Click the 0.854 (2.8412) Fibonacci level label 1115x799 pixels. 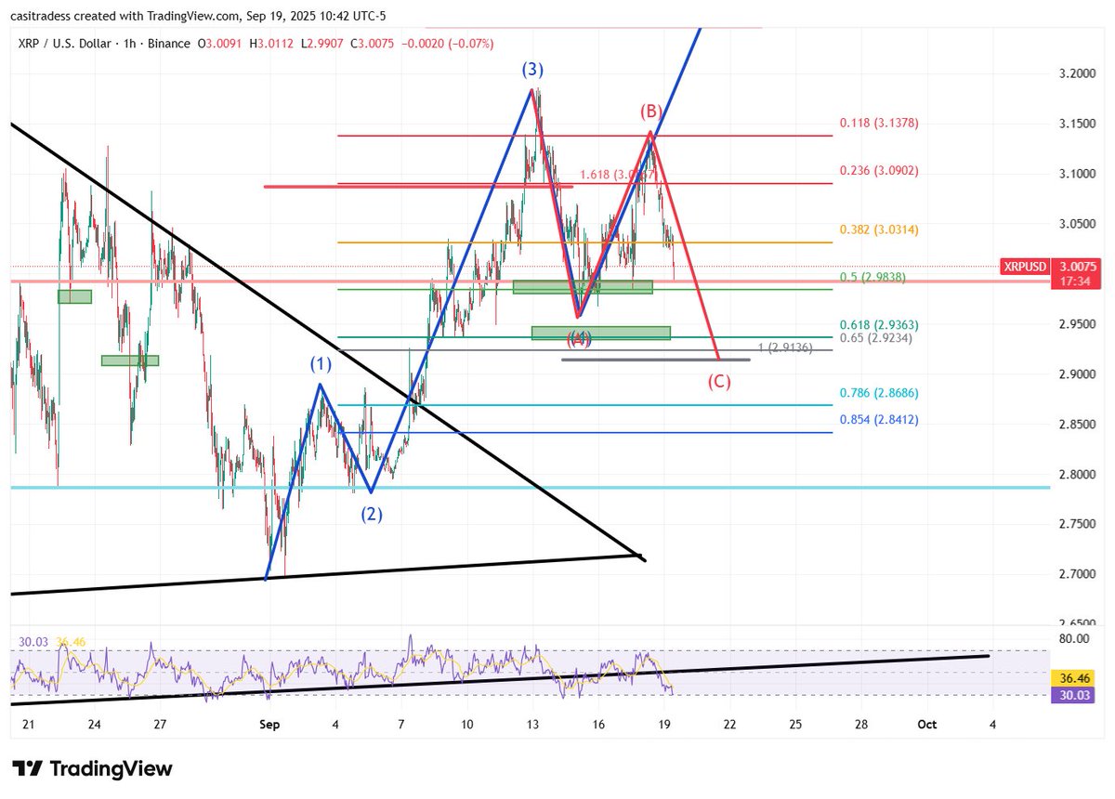878,420
